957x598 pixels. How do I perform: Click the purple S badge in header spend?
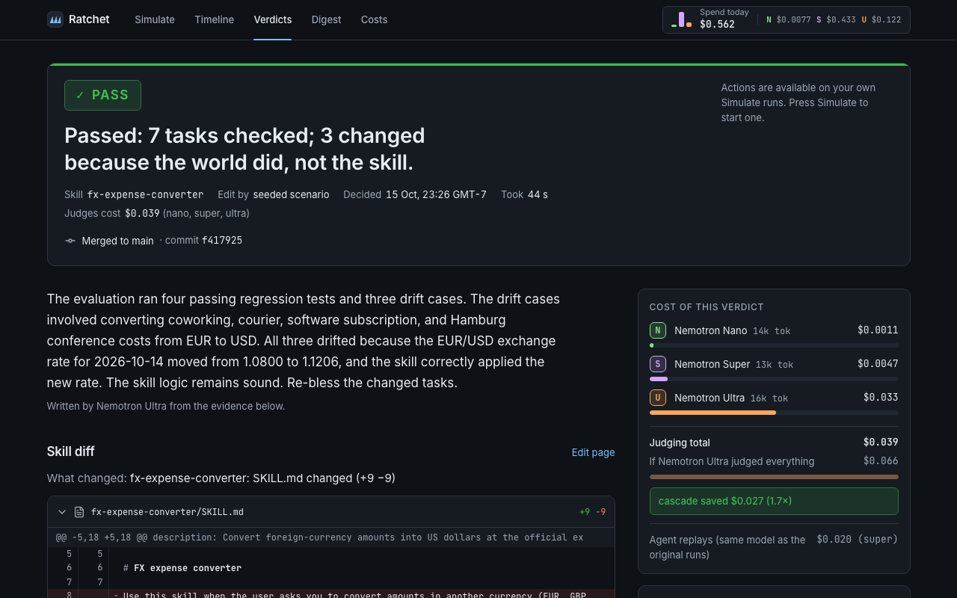819,19
